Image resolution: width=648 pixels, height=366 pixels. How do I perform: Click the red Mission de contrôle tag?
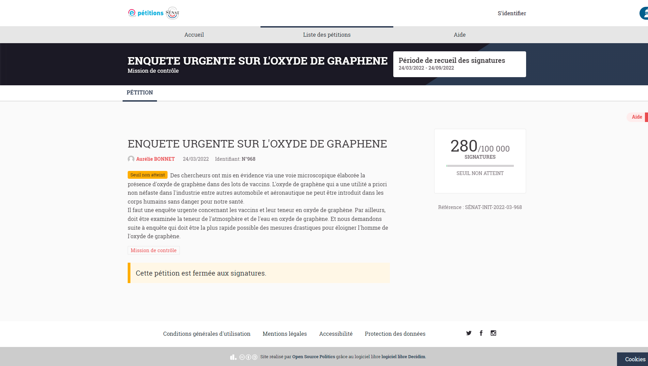(x=154, y=250)
